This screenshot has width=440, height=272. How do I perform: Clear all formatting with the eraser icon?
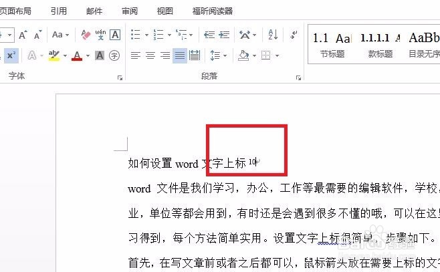86,35
